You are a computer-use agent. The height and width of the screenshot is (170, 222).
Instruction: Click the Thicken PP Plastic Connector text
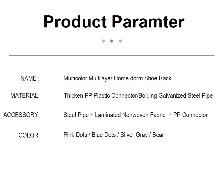pos(100,96)
